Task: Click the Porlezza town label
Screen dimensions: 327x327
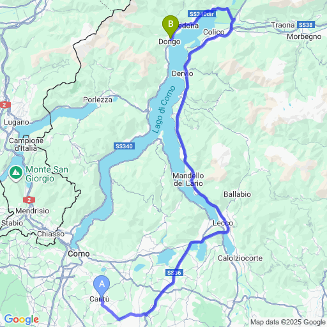Action: click(x=98, y=100)
